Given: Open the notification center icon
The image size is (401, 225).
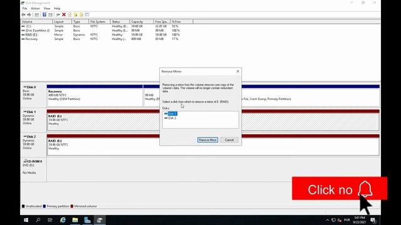Looking at the screenshot, I should click(x=373, y=220).
